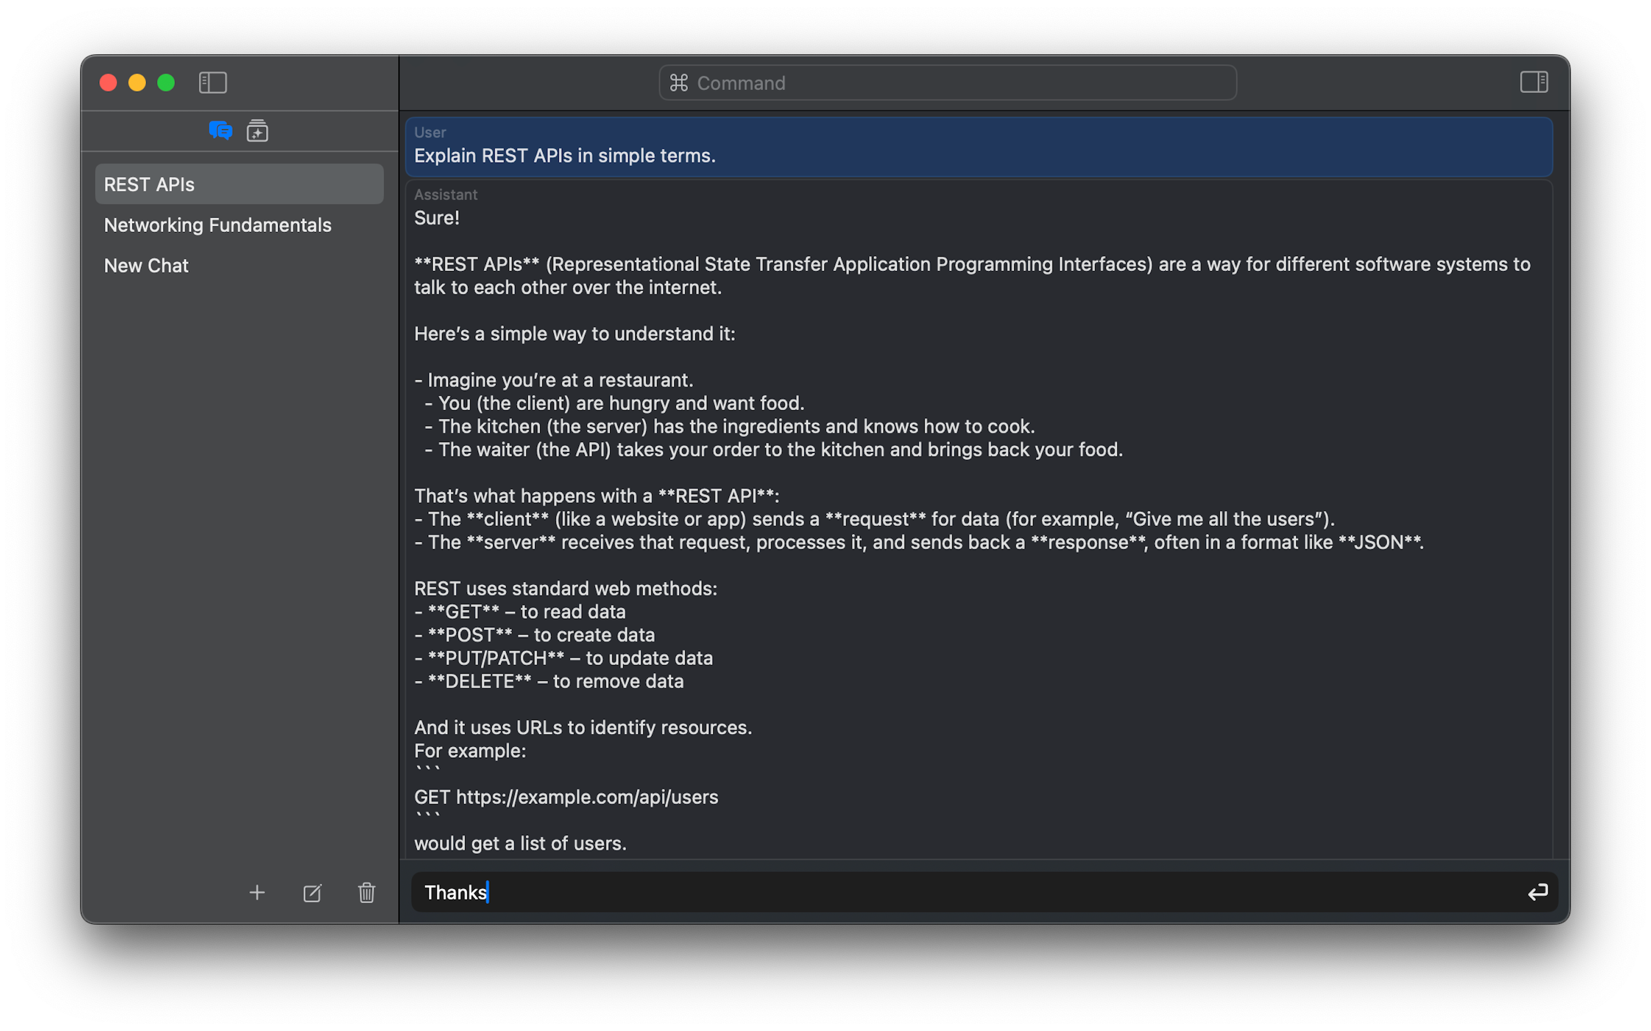Add a new chat with plus icon
This screenshot has width=1651, height=1031.
point(256,892)
